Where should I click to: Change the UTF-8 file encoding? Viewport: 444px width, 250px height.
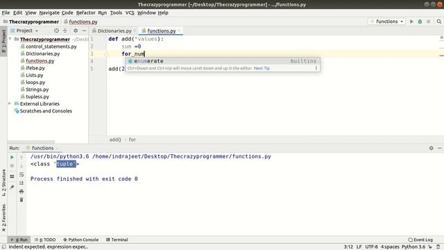click(371, 247)
